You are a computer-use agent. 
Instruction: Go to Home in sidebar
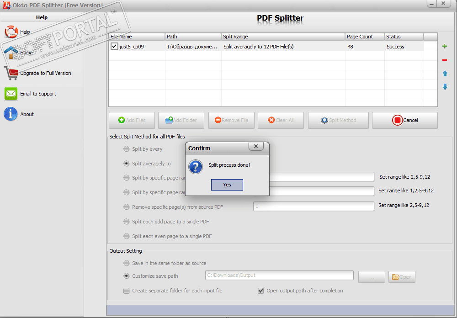26,53
